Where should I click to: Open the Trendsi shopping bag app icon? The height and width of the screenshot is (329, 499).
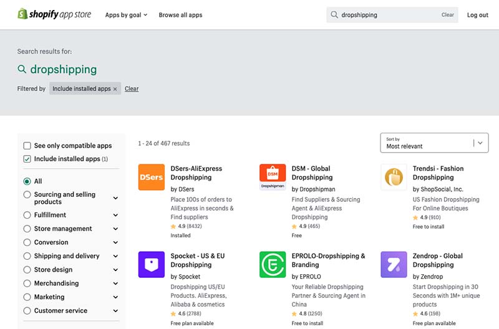[x=394, y=177]
